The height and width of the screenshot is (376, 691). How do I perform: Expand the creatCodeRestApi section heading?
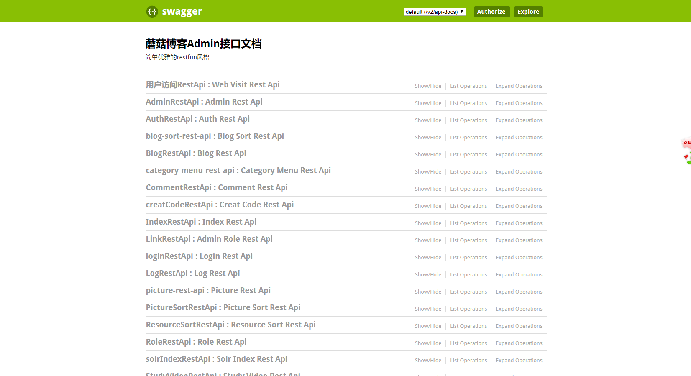coord(220,205)
